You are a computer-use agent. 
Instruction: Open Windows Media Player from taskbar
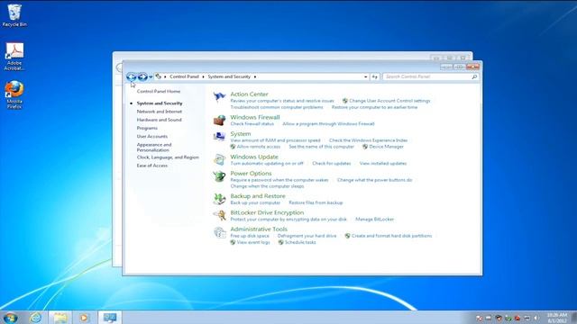click(84, 318)
